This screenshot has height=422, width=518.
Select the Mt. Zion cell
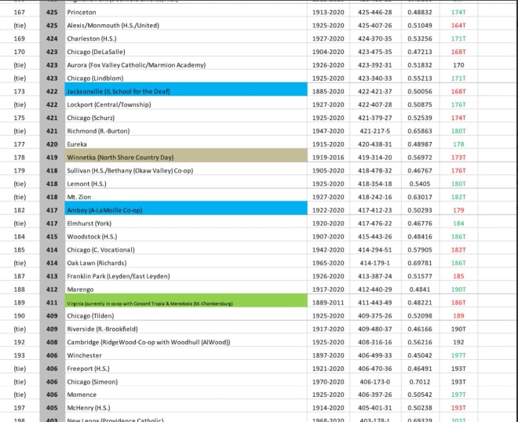point(186,197)
